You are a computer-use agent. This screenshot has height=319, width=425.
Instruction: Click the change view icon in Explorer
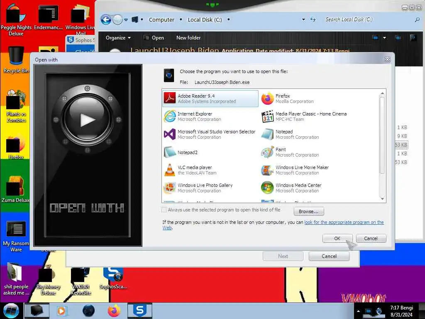[x=375, y=38]
